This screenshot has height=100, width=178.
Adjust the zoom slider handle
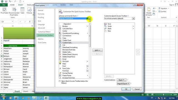[x=164, y=94]
